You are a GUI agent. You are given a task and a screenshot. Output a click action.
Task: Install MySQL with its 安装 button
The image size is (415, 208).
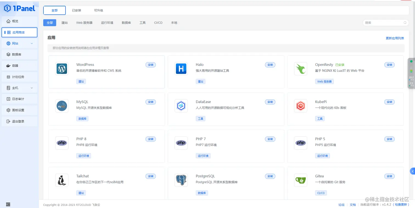click(x=151, y=102)
